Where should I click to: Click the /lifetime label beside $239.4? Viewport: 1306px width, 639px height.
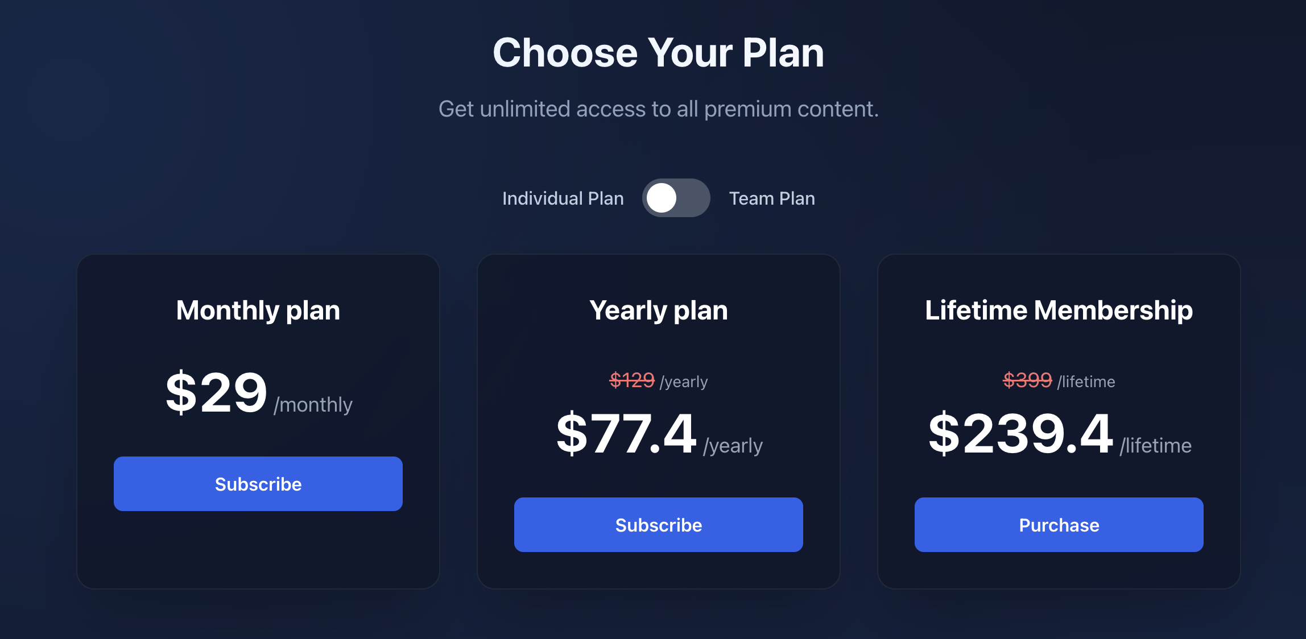pos(1155,446)
